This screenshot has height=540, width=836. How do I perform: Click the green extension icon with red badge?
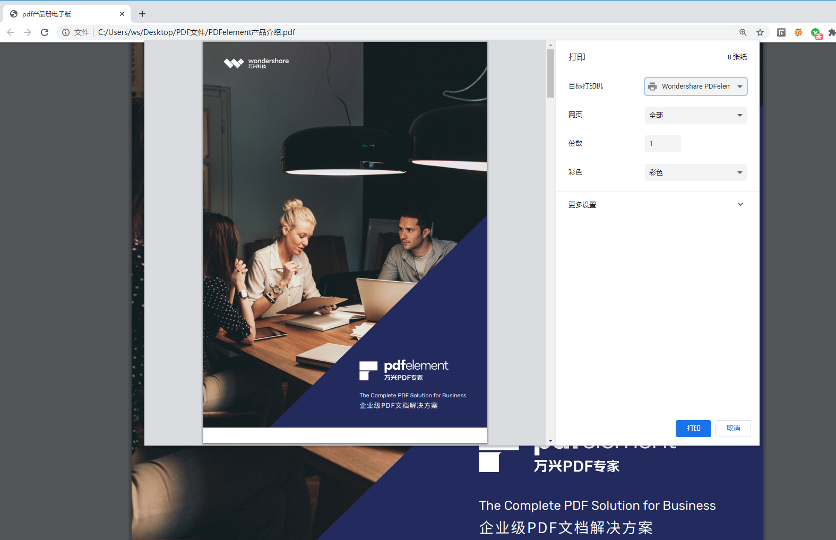[x=816, y=33]
